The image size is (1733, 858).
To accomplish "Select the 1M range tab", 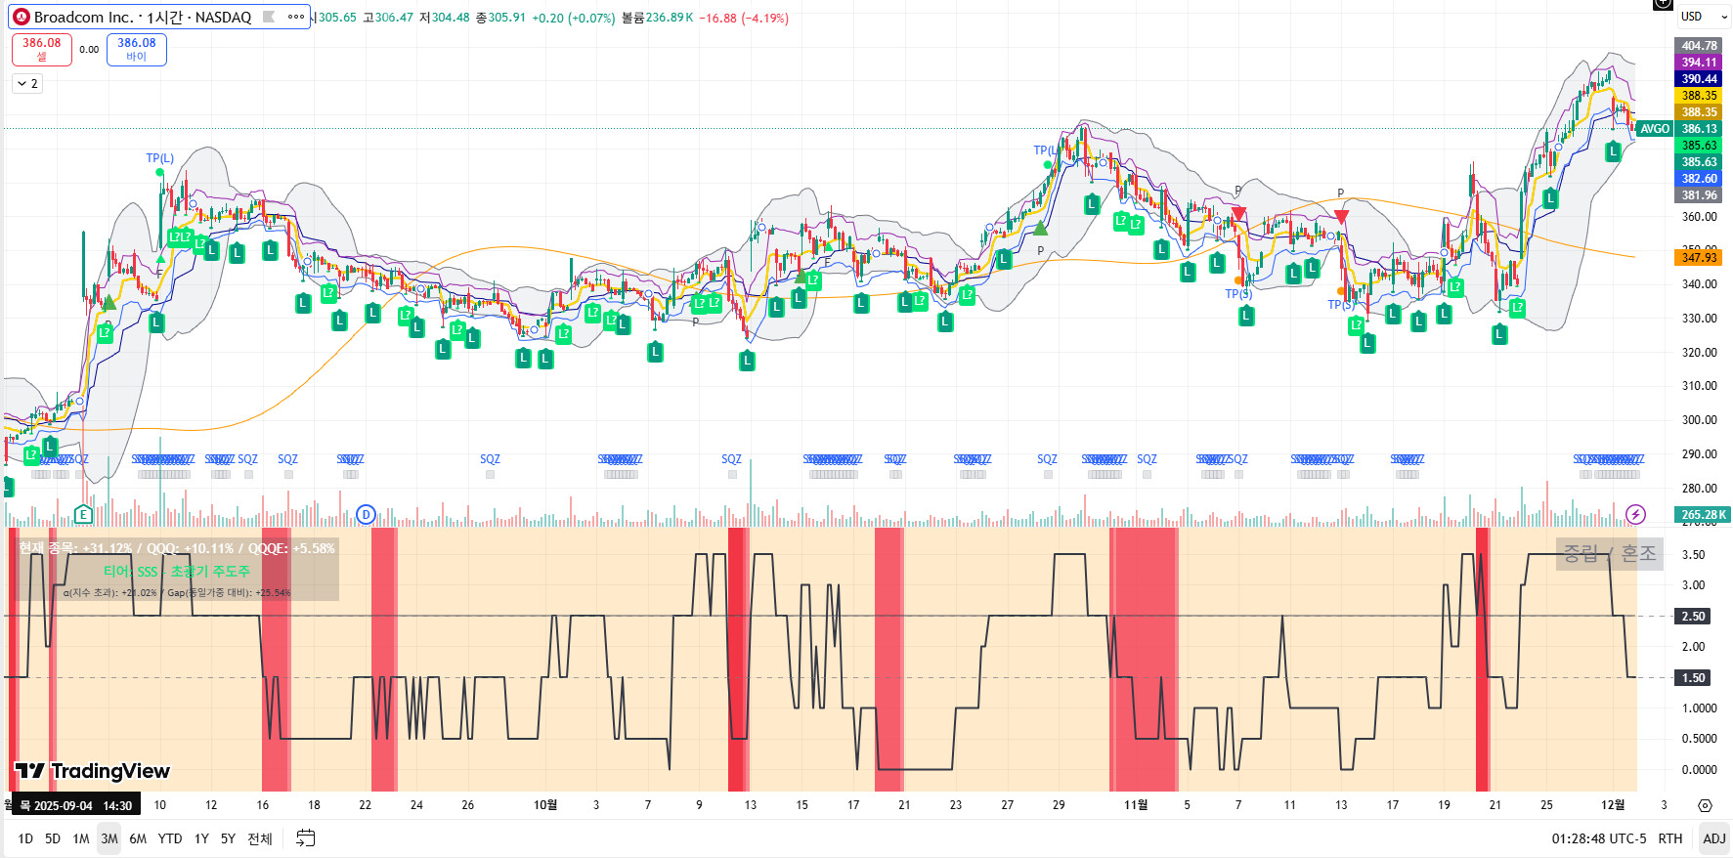I will (81, 838).
